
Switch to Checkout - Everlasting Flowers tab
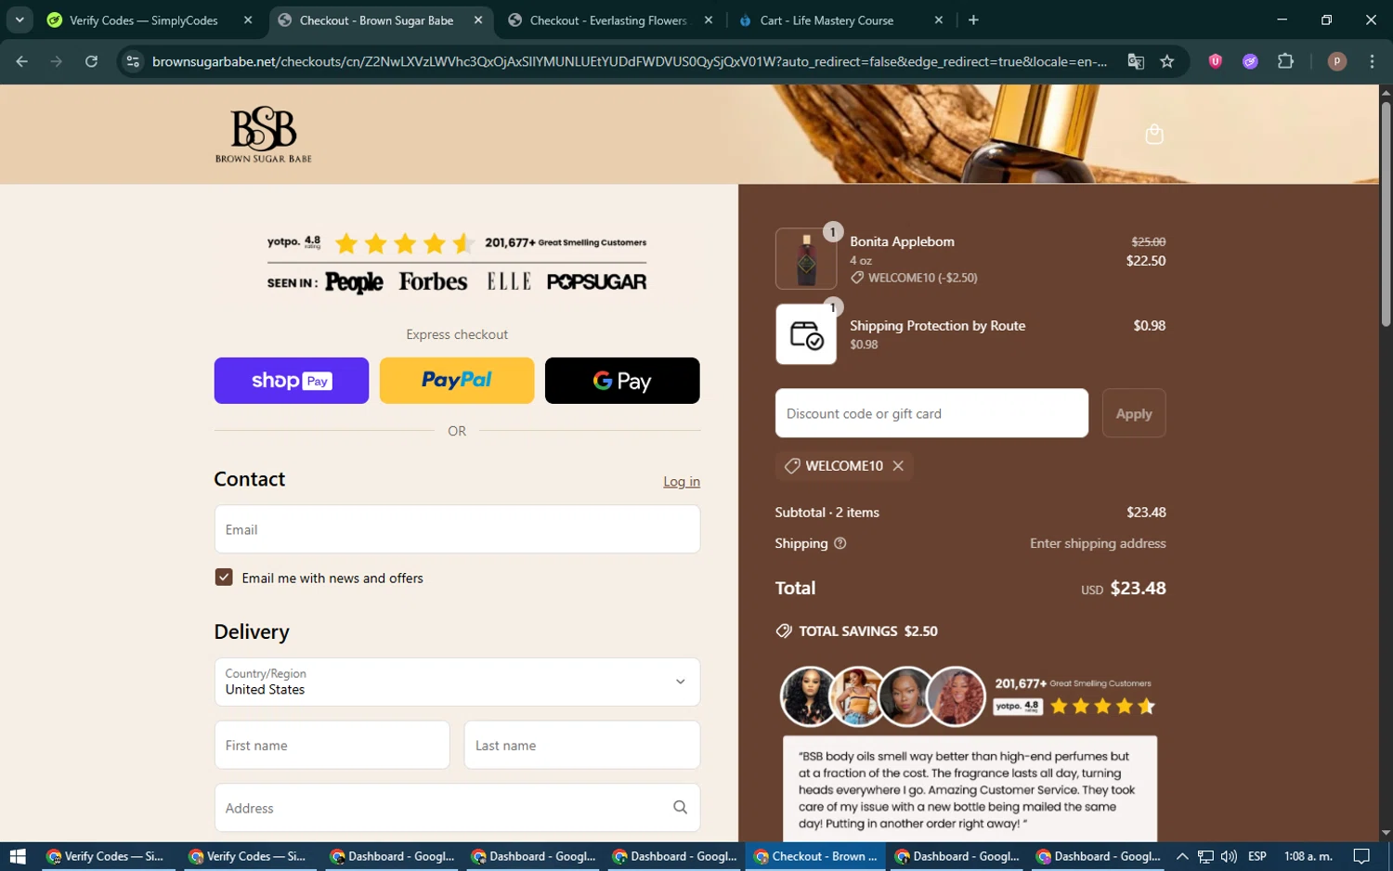(x=609, y=19)
